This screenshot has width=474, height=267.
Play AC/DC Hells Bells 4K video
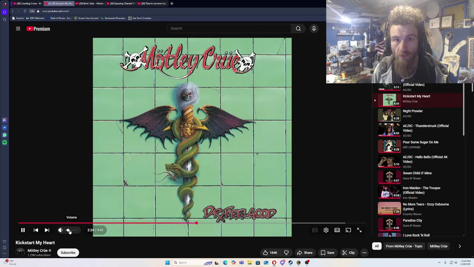coord(418,161)
